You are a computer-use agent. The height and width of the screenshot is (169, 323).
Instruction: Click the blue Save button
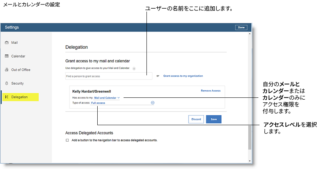click(x=214, y=119)
